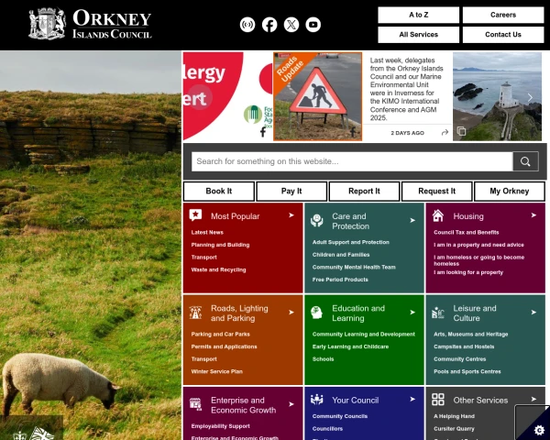The height and width of the screenshot is (440, 550).
Task: Click Facebook icon on Roads Update post
Action: click(353, 132)
